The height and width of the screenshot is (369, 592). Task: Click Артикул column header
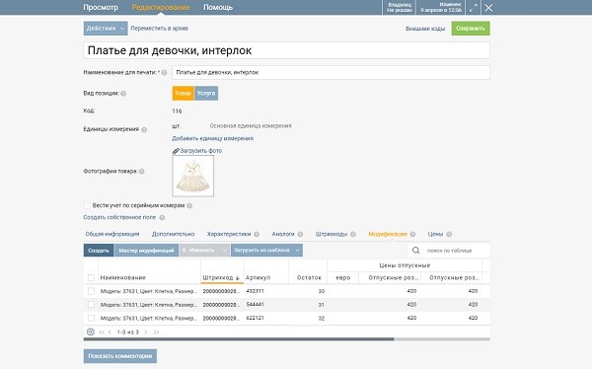pos(258,277)
